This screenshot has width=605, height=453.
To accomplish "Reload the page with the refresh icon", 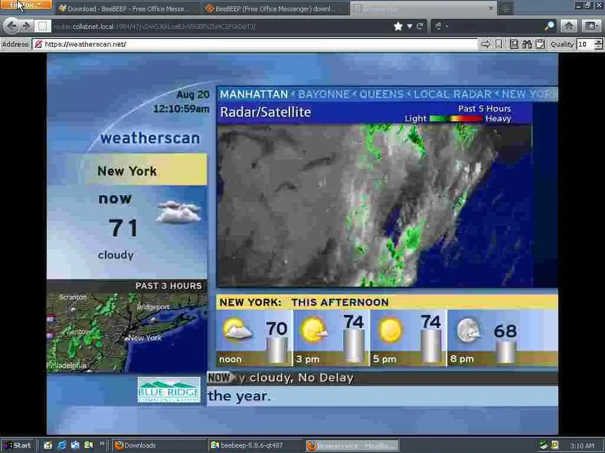I will 420,26.
